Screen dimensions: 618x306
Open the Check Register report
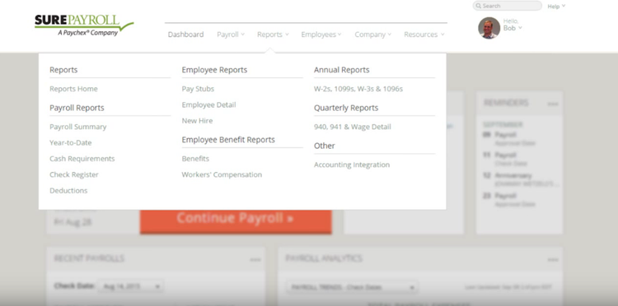click(x=74, y=174)
